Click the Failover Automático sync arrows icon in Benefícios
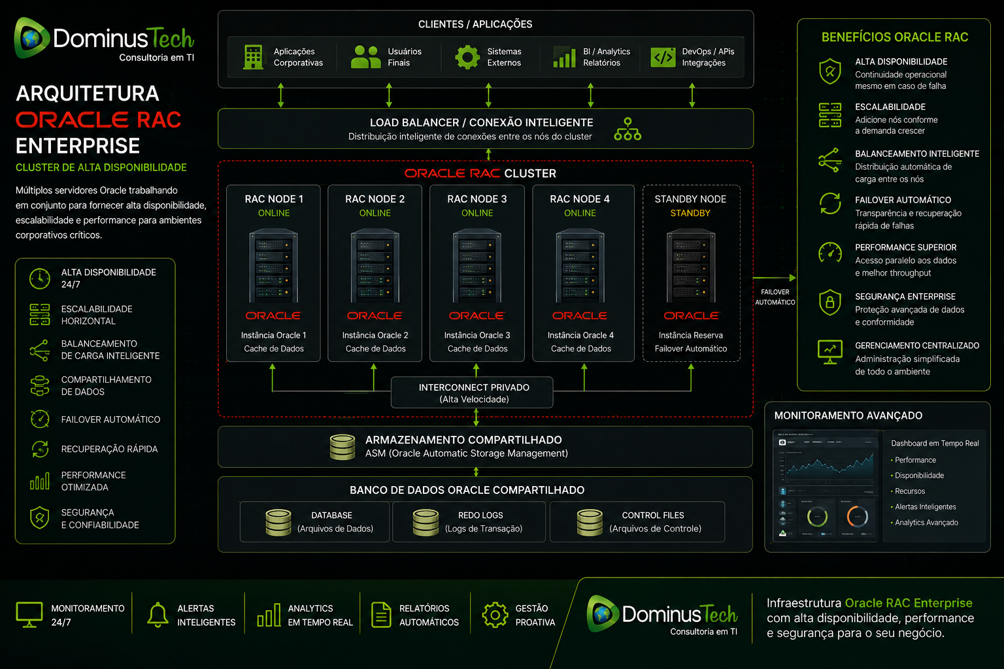 coord(830,203)
